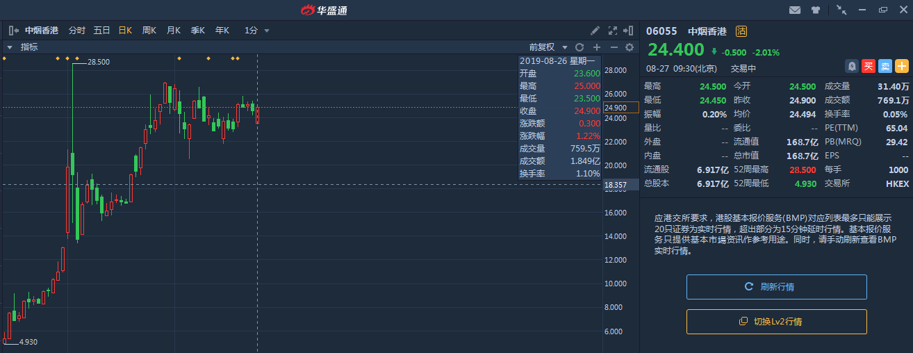Select the 月K monthly candlestick tab
913x353 pixels.
174,31
